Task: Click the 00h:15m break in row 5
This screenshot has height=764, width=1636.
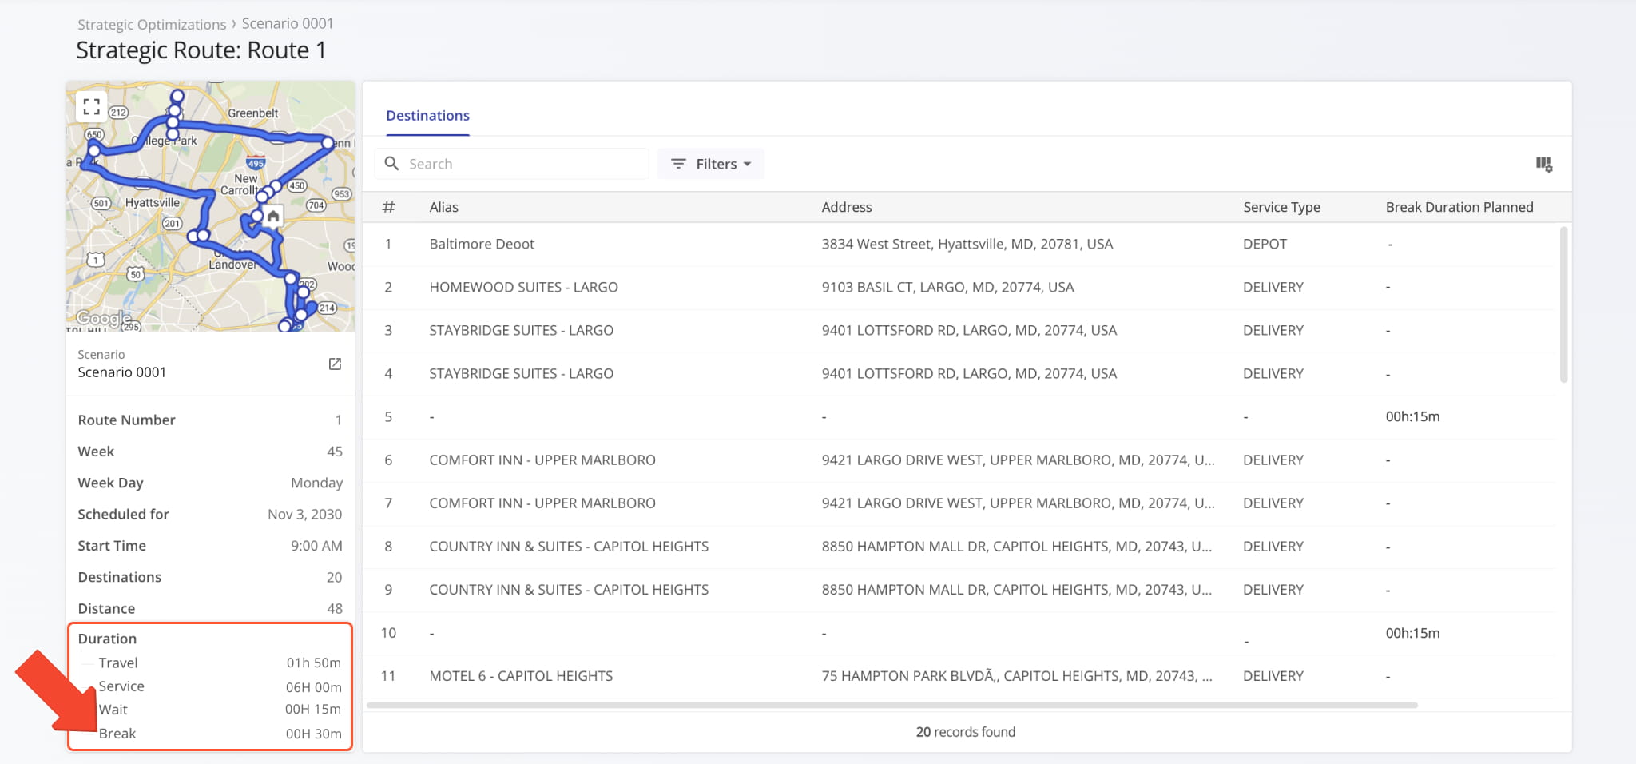Action: click(1412, 416)
